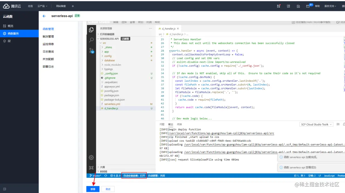Open 日志查询 in the function menu
345x193 pixels.
[x=48, y=51]
